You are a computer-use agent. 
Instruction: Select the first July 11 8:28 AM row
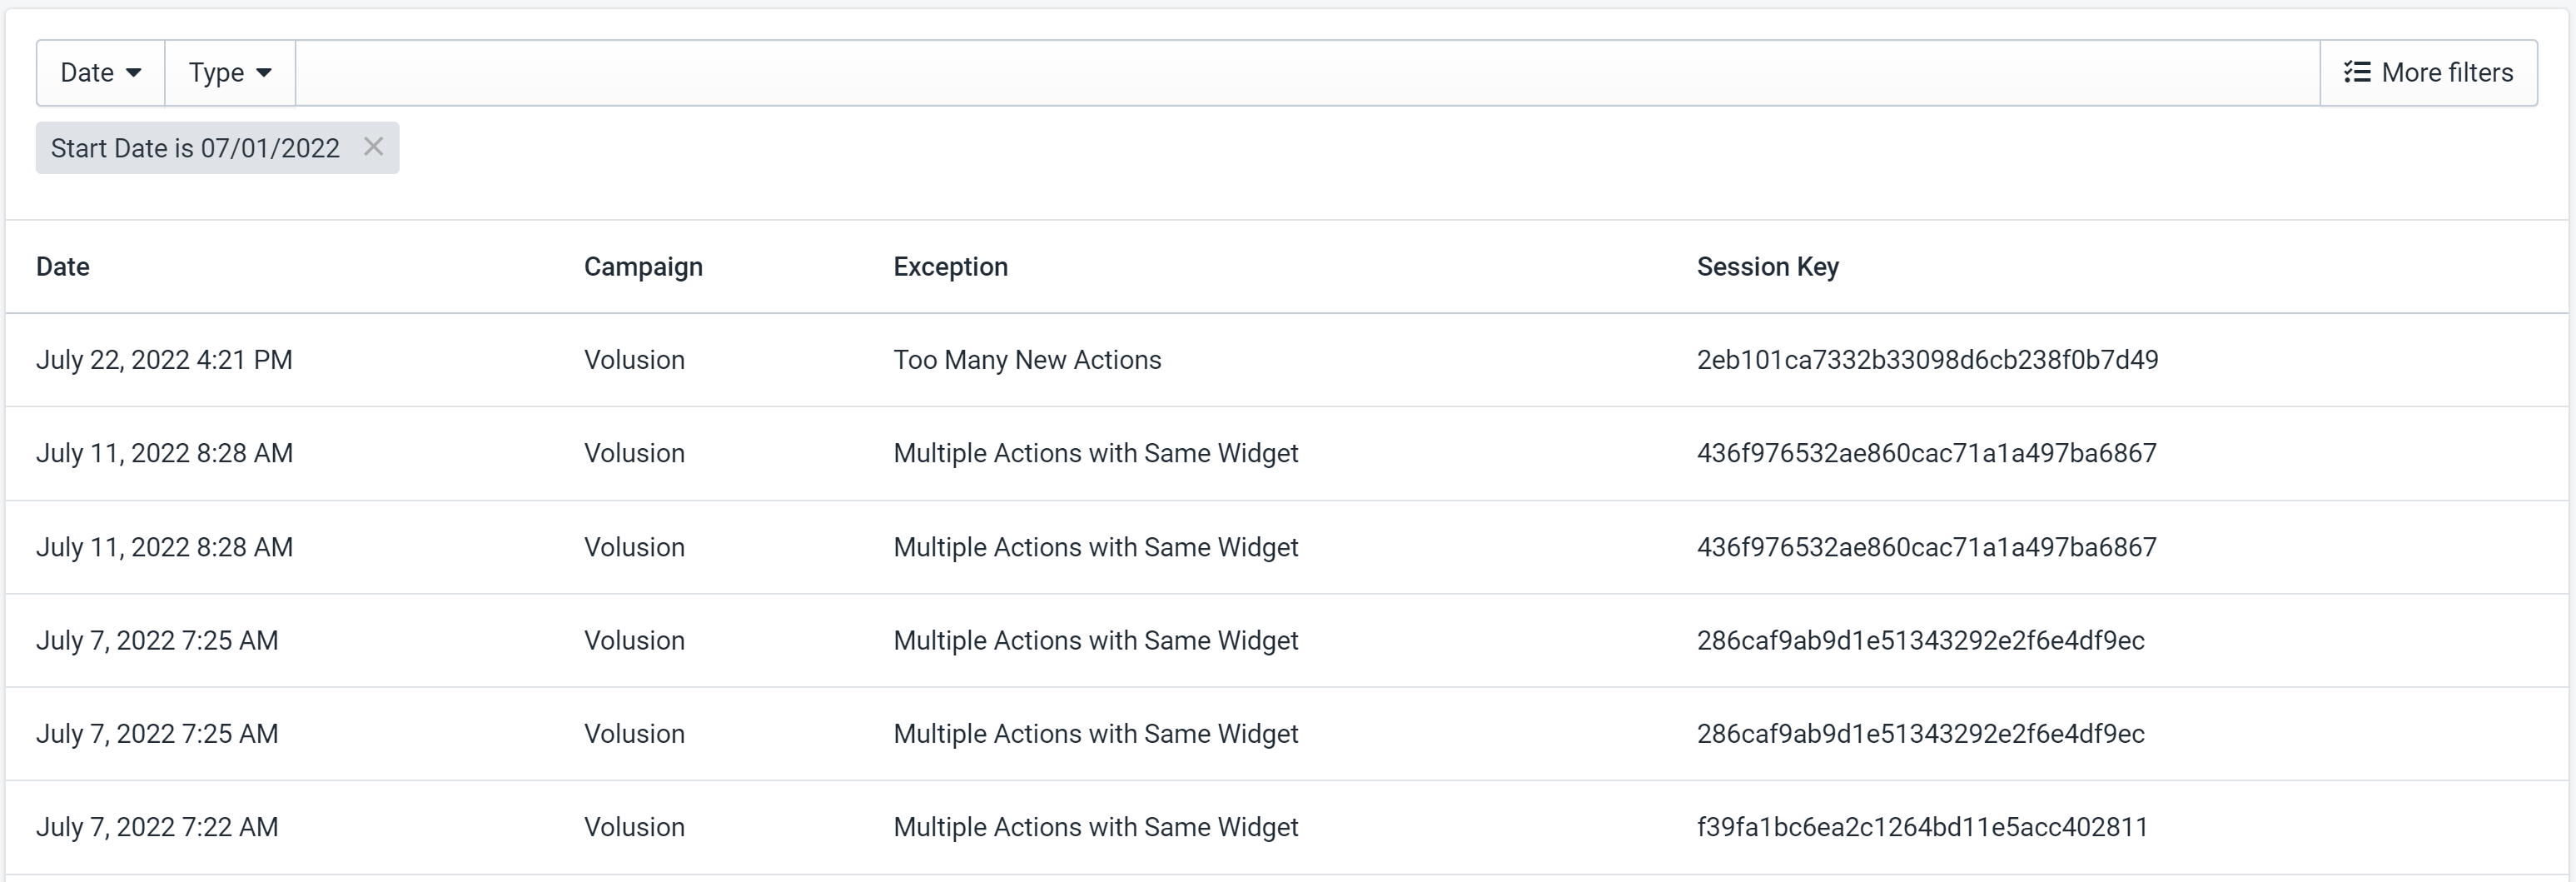tap(1287, 453)
